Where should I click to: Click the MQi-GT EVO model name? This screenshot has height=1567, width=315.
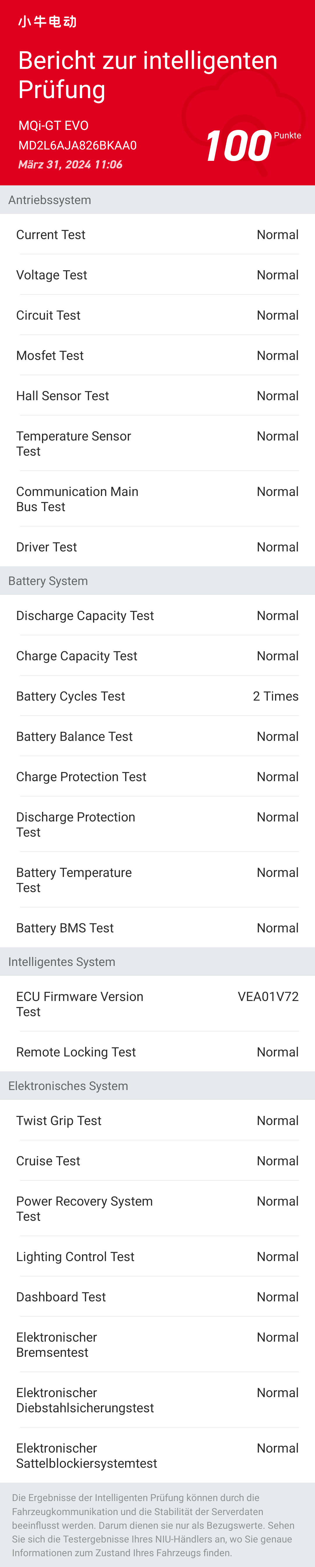coord(53,125)
